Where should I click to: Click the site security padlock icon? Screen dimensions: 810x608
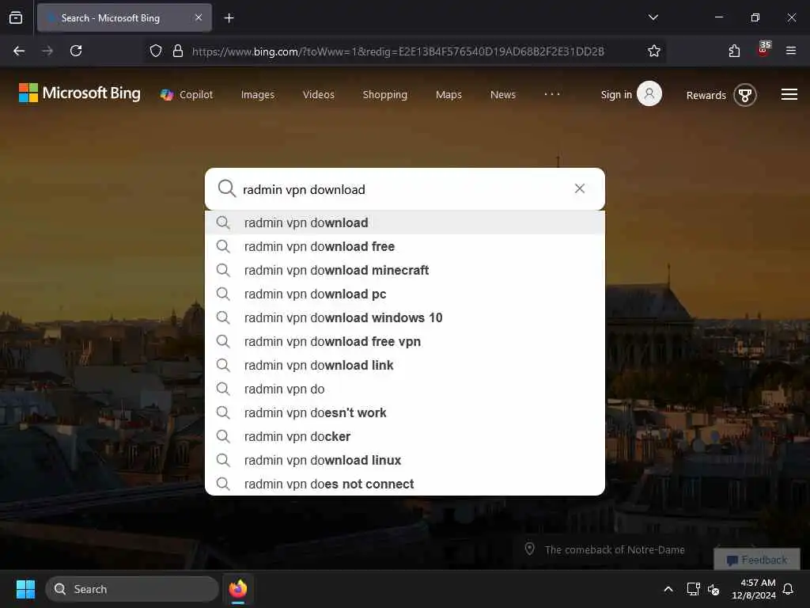click(178, 51)
